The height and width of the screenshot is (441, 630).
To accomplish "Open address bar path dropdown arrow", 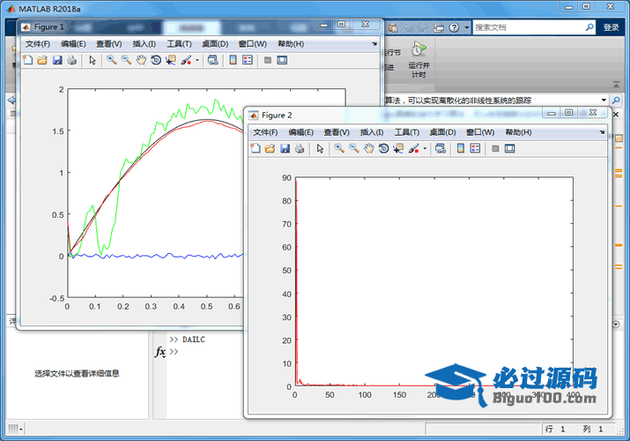I will click(604, 100).
